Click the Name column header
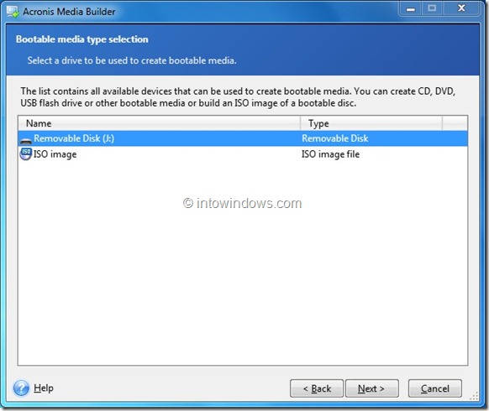The image size is (489, 411). coord(159,123)
